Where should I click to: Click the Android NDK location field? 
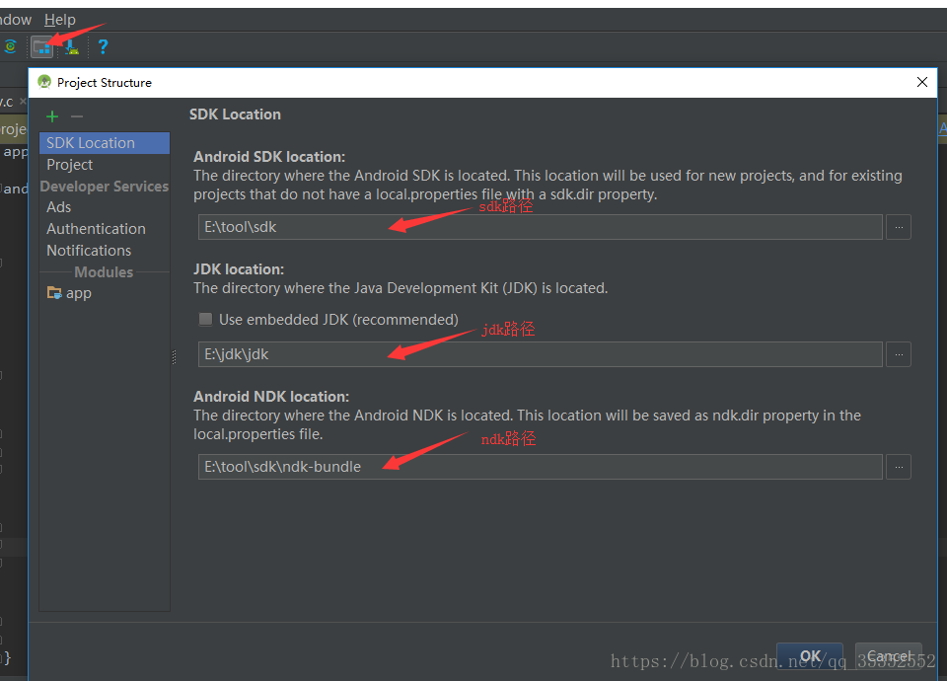point(540,467)
